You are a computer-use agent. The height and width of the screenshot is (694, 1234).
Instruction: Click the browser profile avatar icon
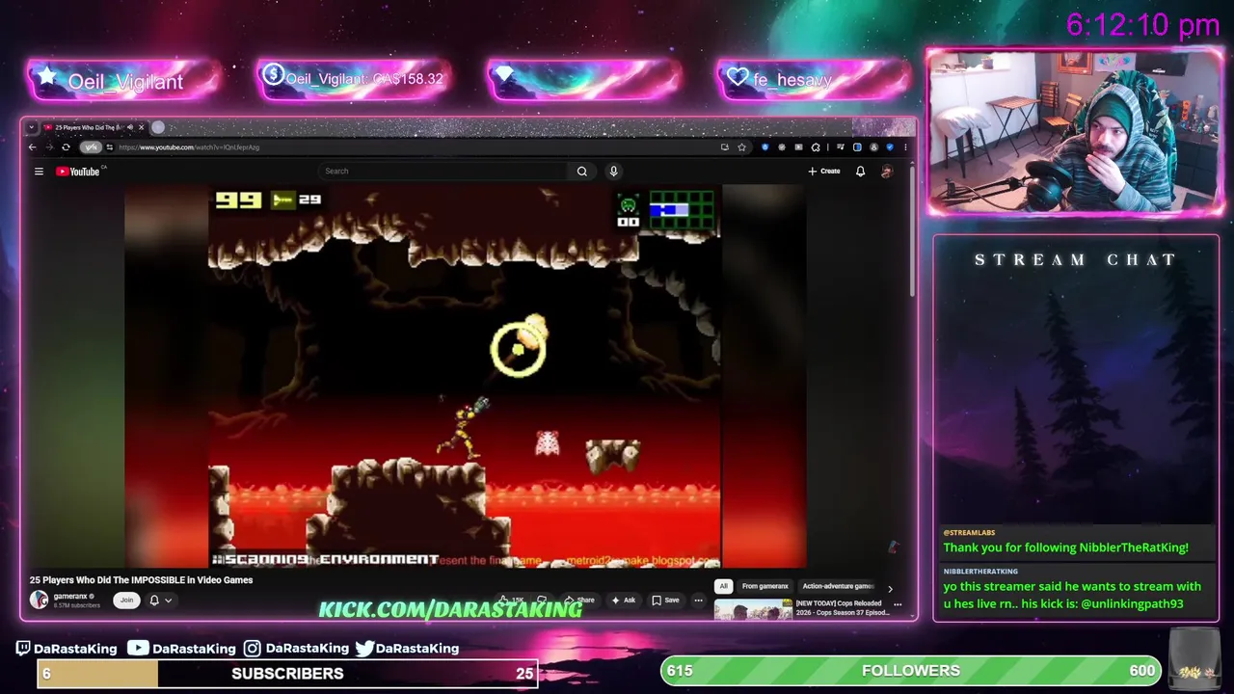coord(874,147)
